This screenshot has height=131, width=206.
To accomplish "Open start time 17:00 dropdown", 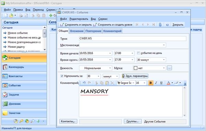I will [132, 53].
